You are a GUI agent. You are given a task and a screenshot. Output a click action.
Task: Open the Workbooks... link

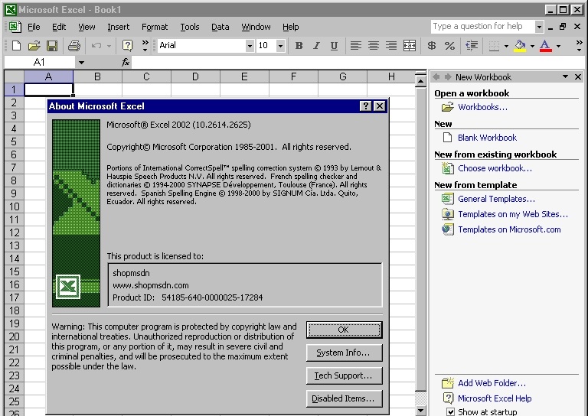pos(482,107)
